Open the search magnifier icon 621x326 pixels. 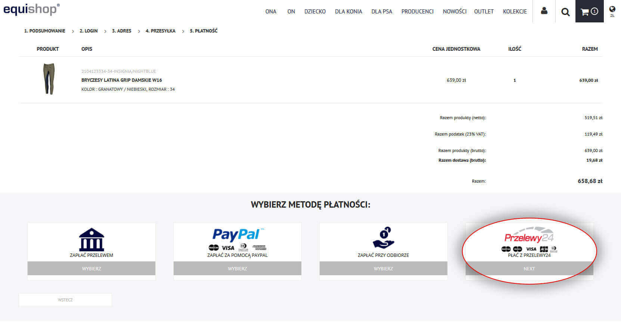(x=565, y=12)
